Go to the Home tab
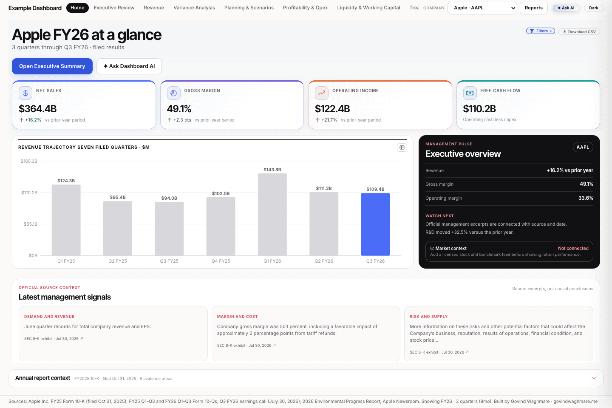The width and height of the screenshot is (612, 408). point(77,8)
